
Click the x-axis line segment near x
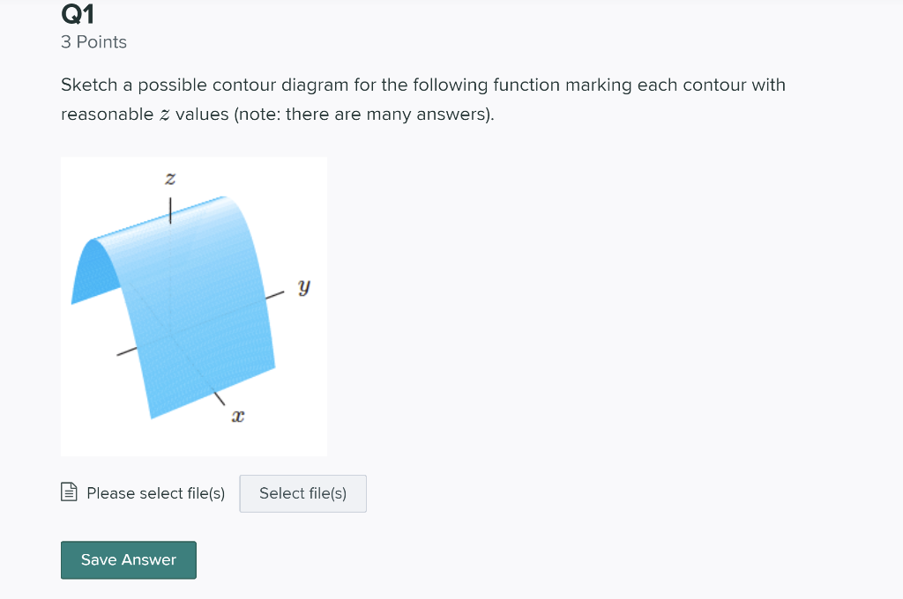click(220, 398)
